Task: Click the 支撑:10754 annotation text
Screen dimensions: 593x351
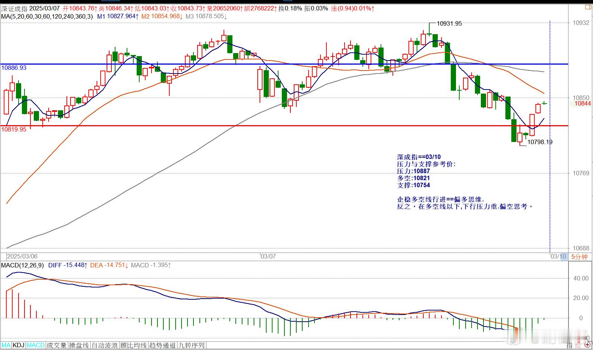Action: tap(413, 185)
